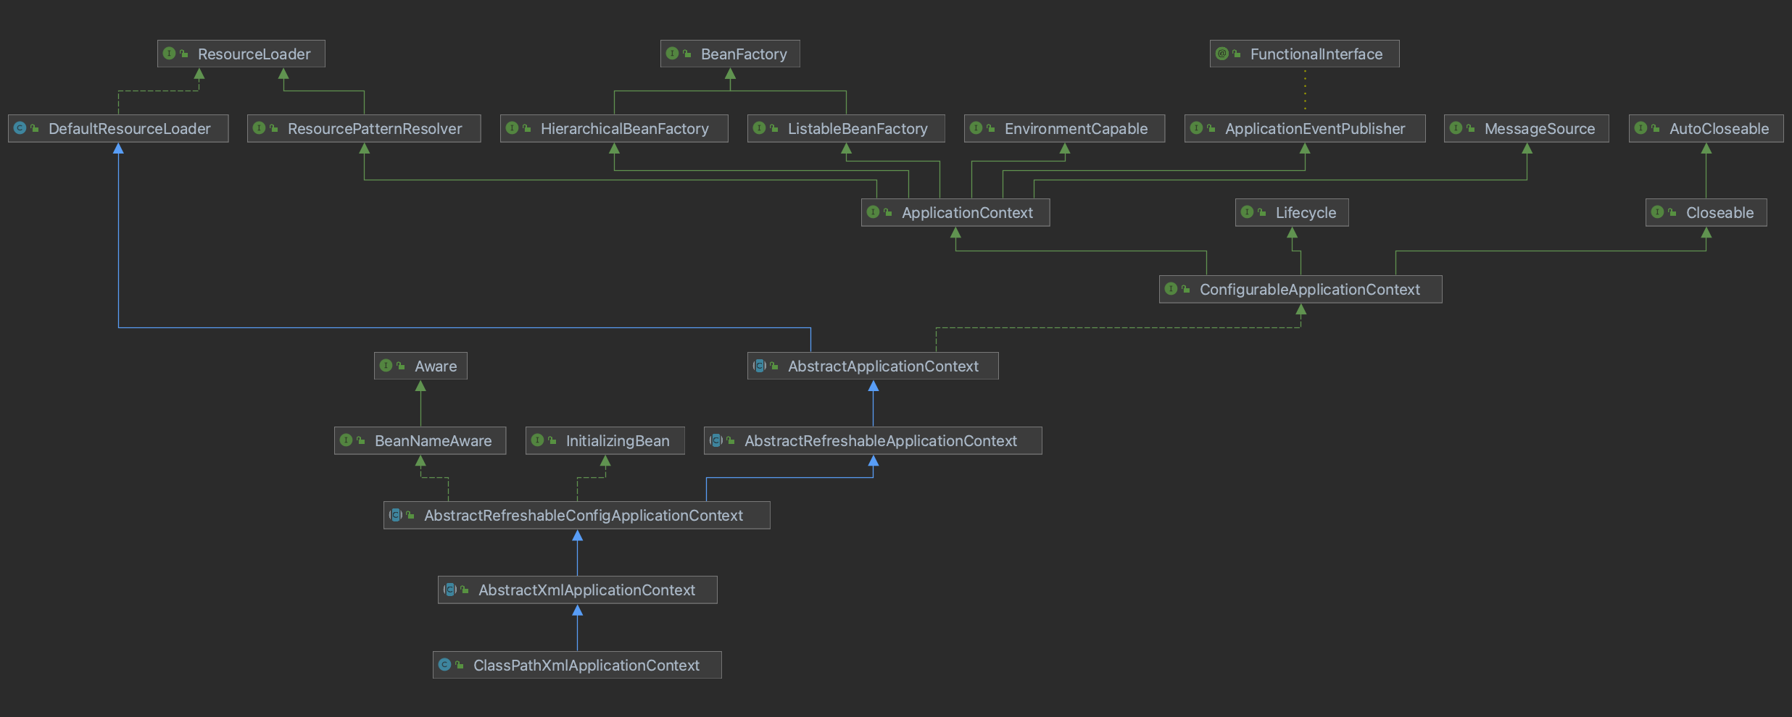Viewport: 1792px width, 717px height.
Task: Select the Closeable node label
Action: pos(1720,213)
